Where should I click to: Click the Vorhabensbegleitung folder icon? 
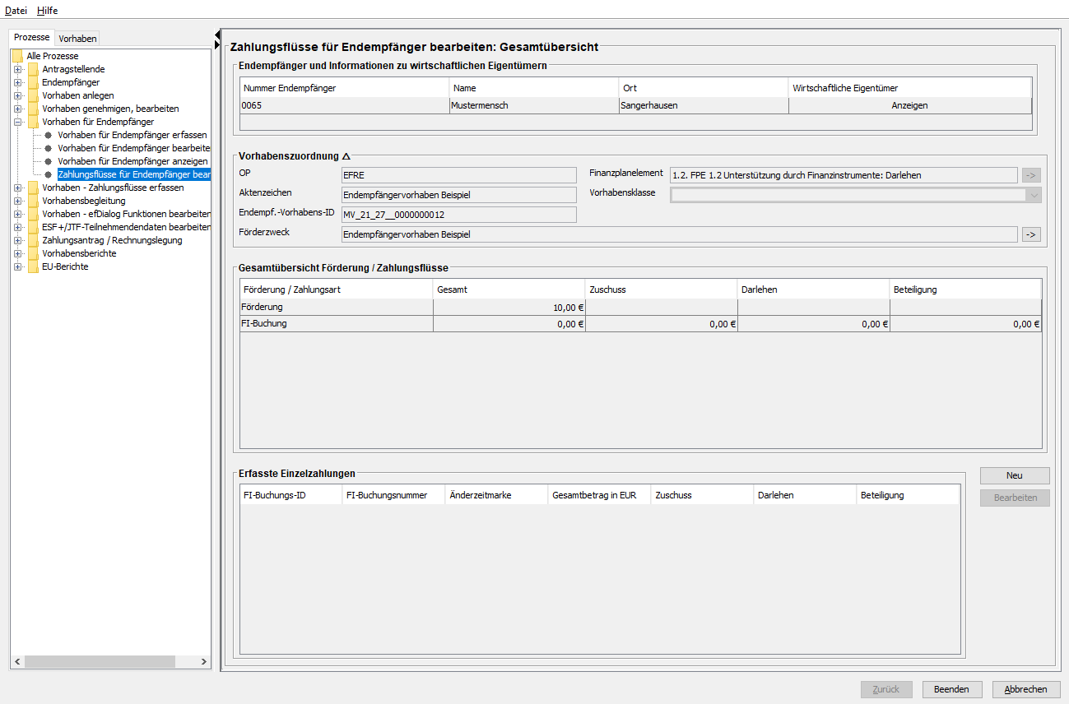(x=33, y=201)
